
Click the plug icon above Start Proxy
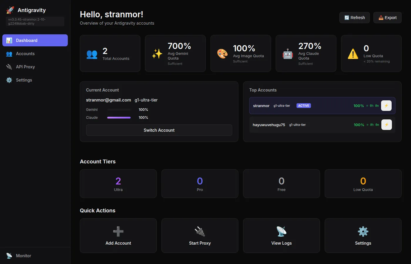[200, 231]
